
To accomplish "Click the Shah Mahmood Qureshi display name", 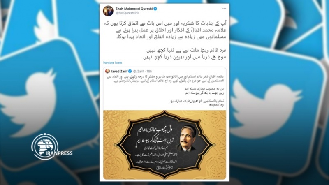I will pos(134,9).
